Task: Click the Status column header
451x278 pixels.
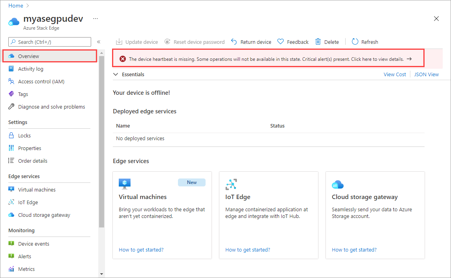Action: pos(277,126)
